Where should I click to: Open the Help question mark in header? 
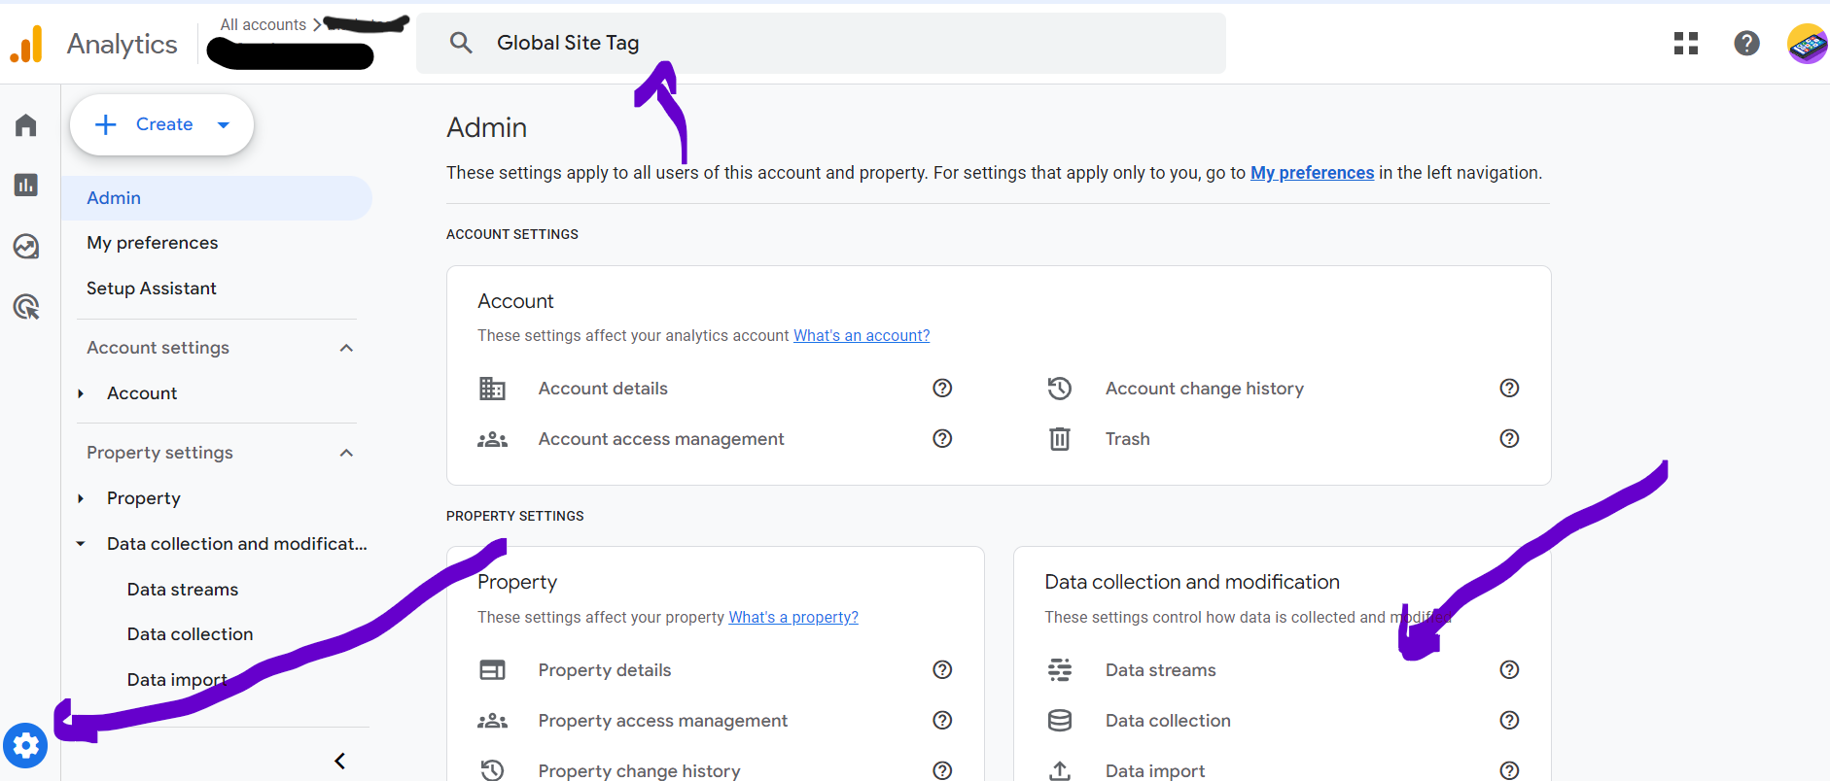(x=1746, y=44)
